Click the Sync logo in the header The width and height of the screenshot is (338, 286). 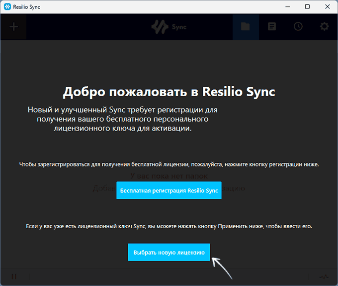click(169, 27)
